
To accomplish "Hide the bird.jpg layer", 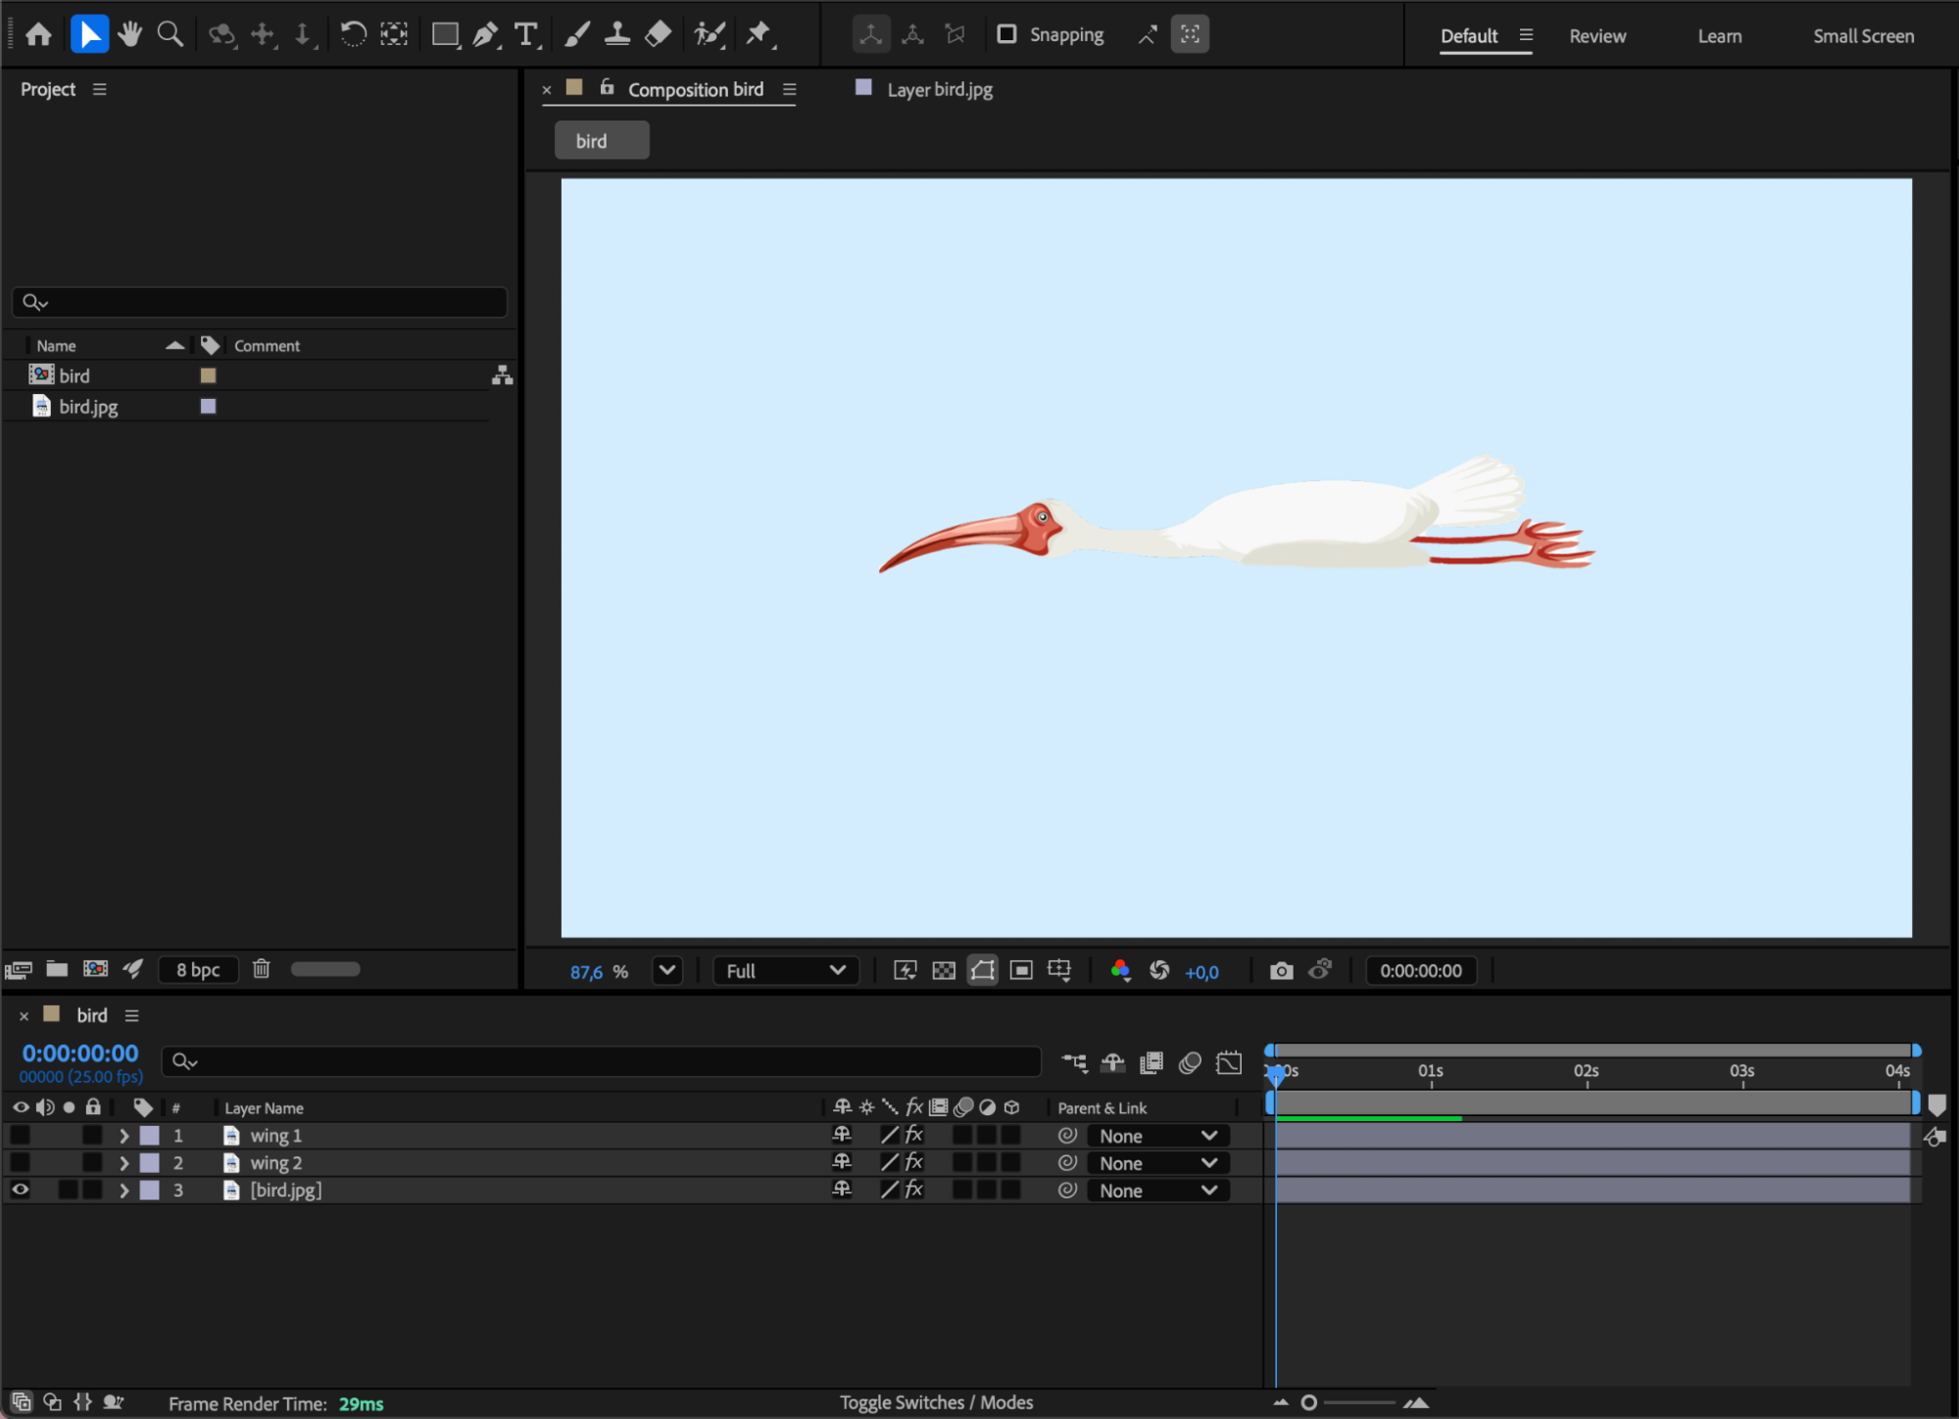I will pyautogui.click(x=20, y=1190).
